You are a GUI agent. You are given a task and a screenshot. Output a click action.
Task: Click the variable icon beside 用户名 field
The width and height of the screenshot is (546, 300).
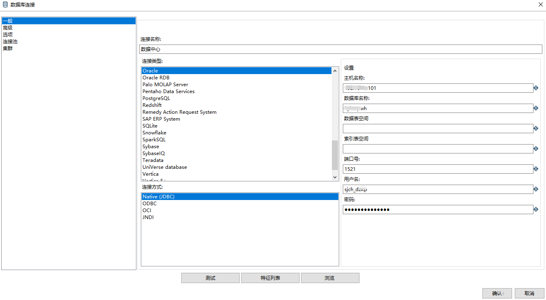click(535, 189)
